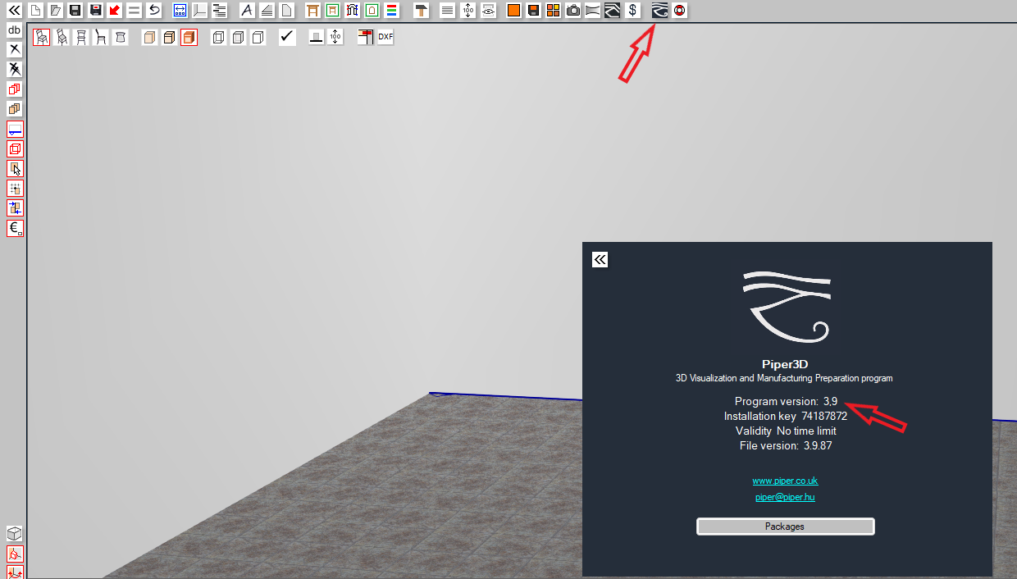This screenshot has width=1017, height=579.
Task: Click the double-chevron collapse button in top toolbar
Action: click(x=15, y=11)
